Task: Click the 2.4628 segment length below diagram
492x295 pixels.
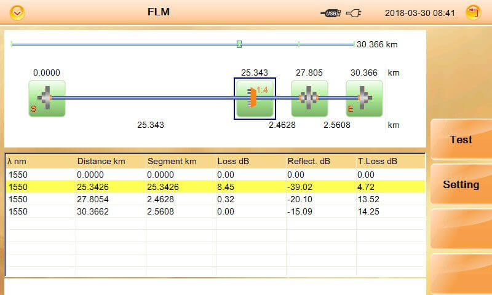Action: pyautogui.click(x=282, y=125)
